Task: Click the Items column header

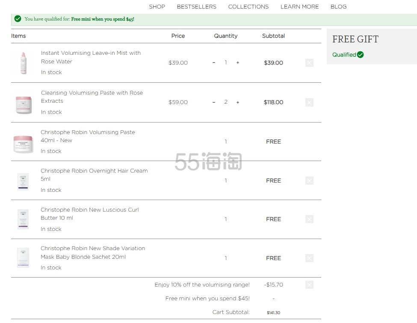Action: 18,36
